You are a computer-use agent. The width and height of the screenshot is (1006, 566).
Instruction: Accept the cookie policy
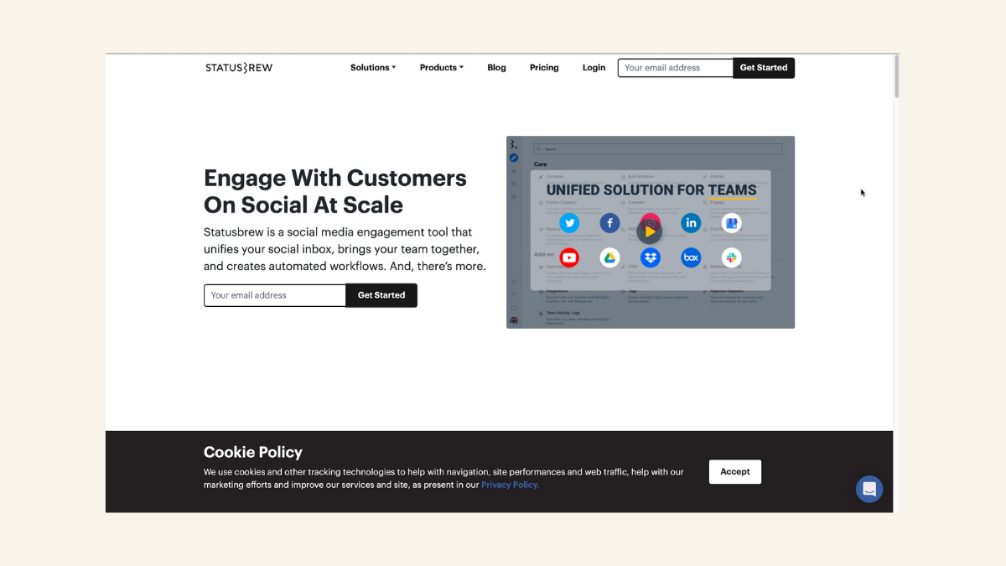click(735, 472)
